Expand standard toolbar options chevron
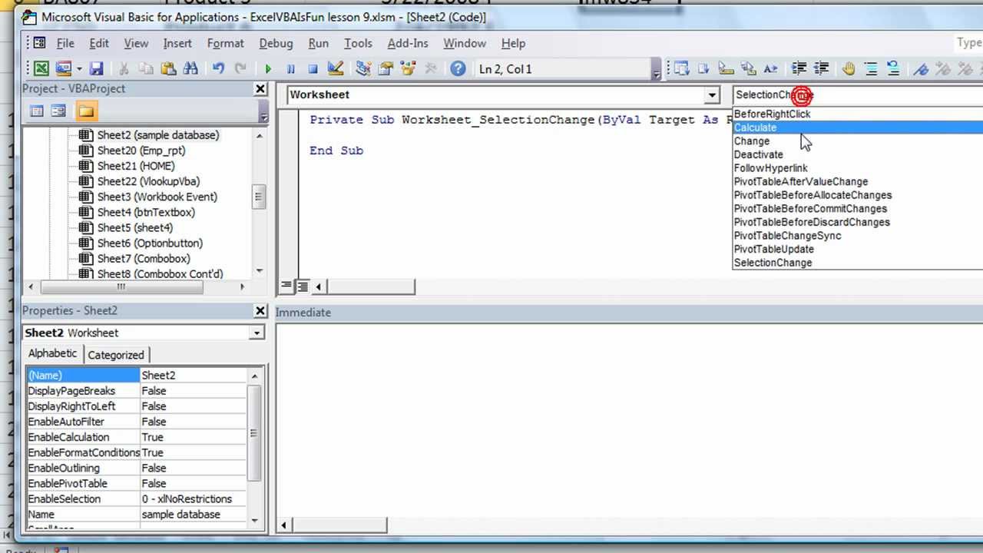Screen dimensions: 983x553 [656, 70]
